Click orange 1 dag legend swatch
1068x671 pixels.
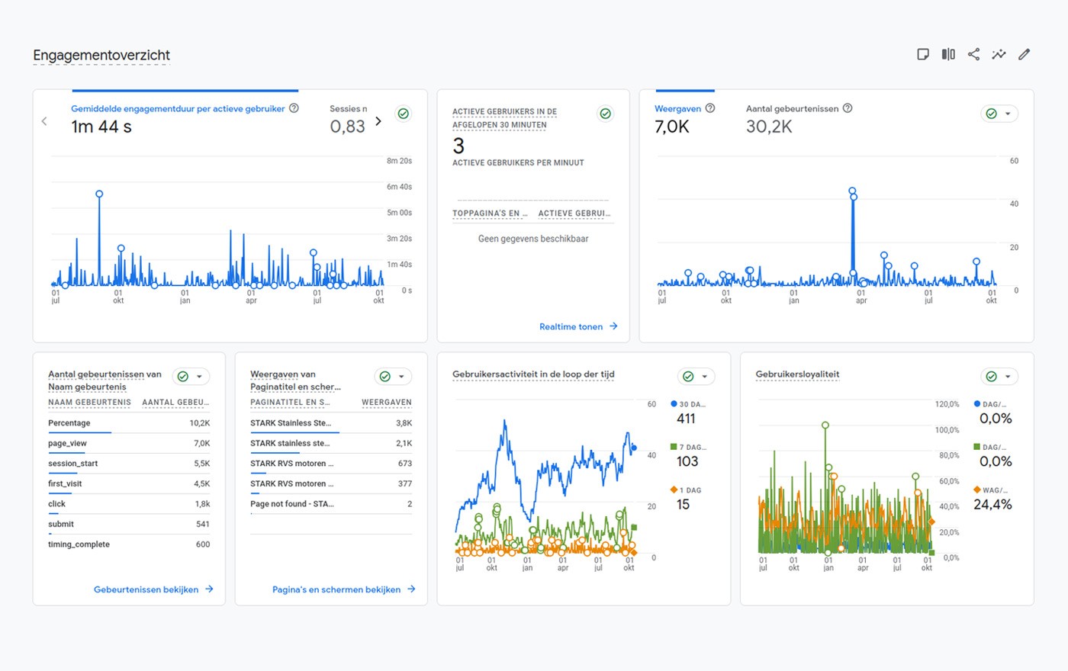(x=674, y=490)
